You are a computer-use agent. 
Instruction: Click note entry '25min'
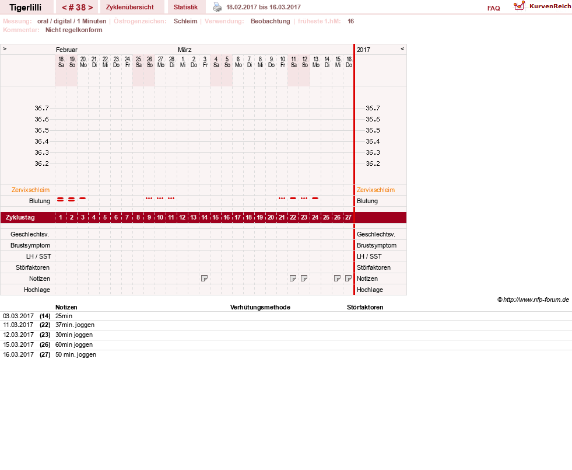(64, 316)
